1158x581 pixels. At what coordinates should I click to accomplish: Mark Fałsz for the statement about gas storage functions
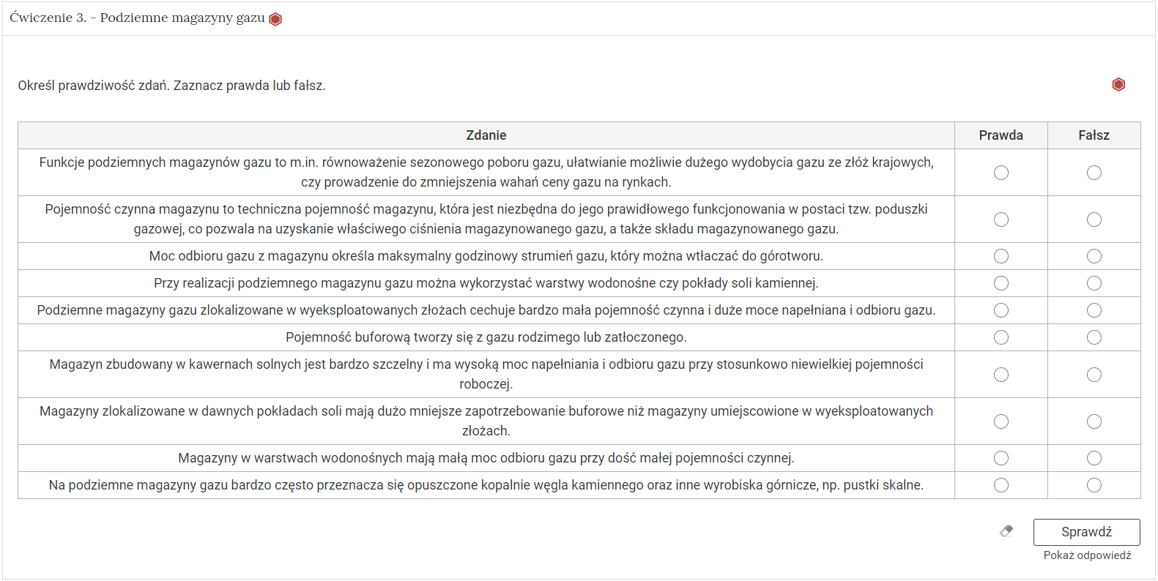[1094, 173]
